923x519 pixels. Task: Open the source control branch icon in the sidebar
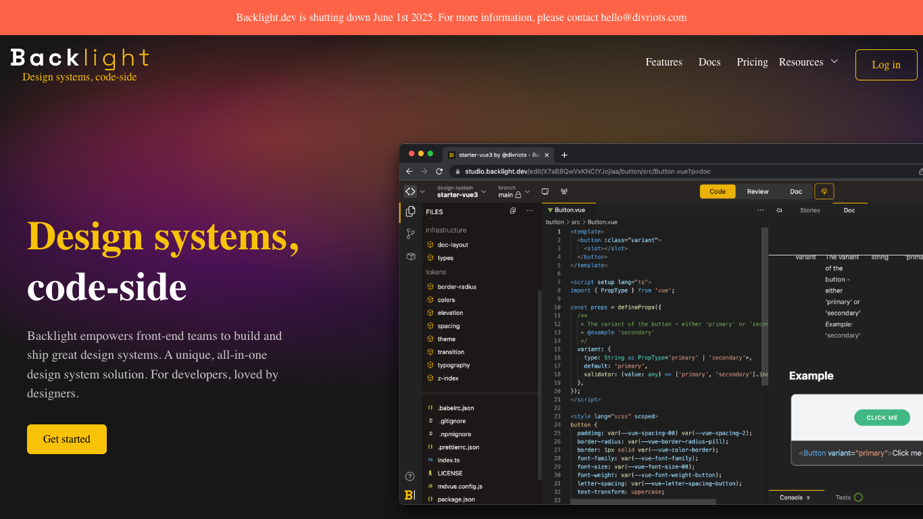click(x=410, y=234)
